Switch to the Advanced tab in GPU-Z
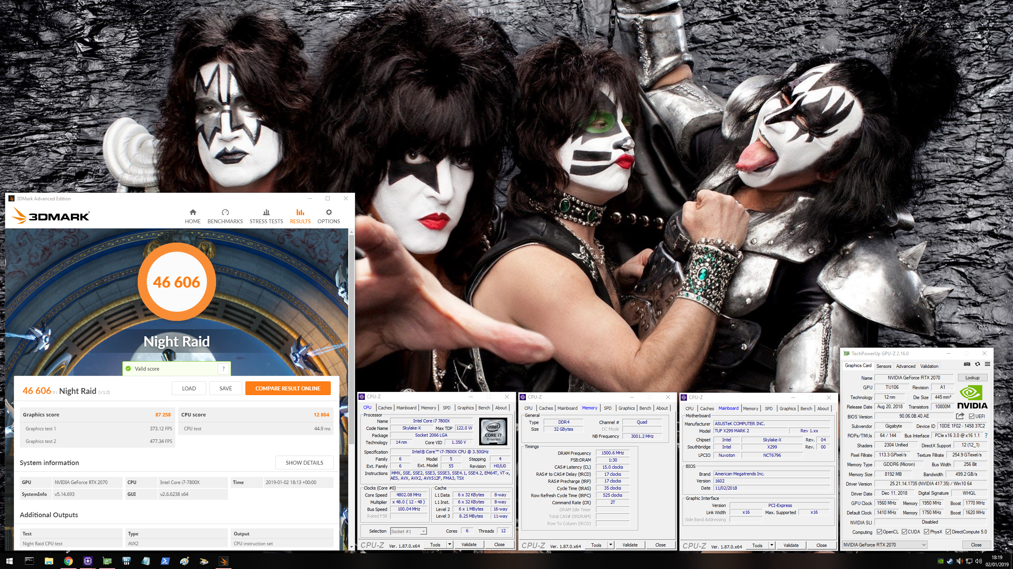Image resolution: width=1013 pixels, height=569 pixels. (x=906, y=366)
